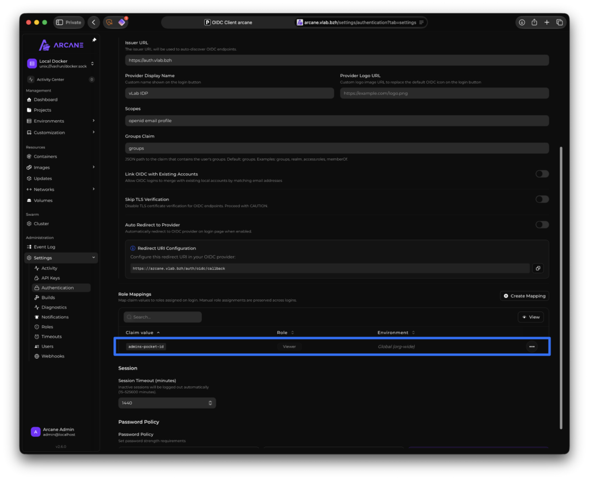Screen dimensions: 589x480
Task: Click the admins-pocket-id claim value
Action: [146, 346]
